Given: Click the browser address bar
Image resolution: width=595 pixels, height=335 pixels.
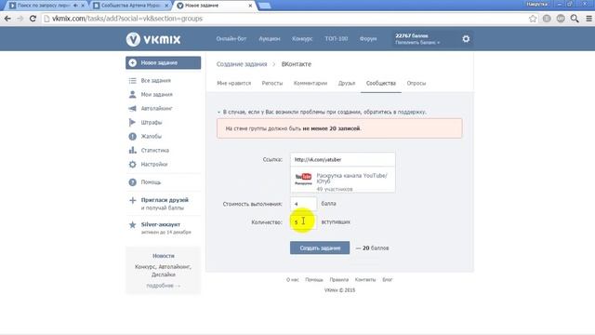Looking at the screenshot, I should [x=284, y=19].
